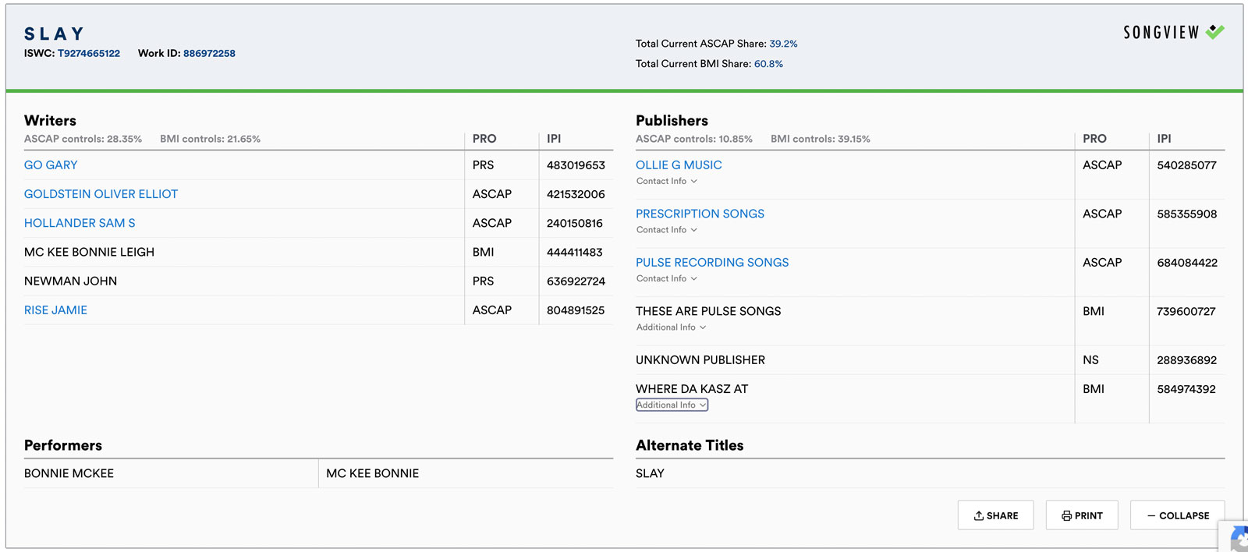Click writer name MC KEE BONNIE LEIGH
This screenshot has height=552, width=1248.
coord(89,253)
